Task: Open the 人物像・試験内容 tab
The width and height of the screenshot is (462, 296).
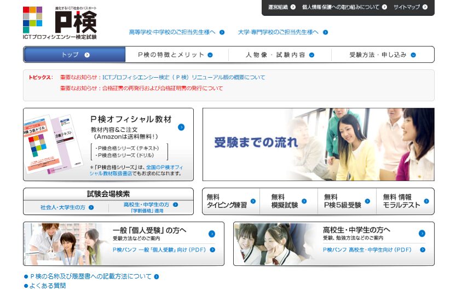Action: pyautogui.click(x=280, y=55)
